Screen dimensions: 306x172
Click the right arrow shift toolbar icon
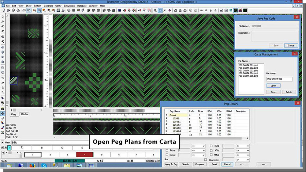pos(206,10)
